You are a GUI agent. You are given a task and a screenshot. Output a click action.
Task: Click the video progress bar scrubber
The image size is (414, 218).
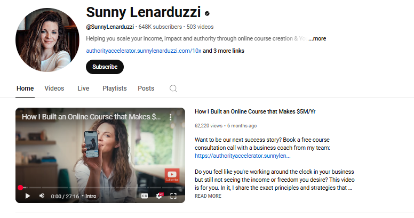click(x=20, y=188)
